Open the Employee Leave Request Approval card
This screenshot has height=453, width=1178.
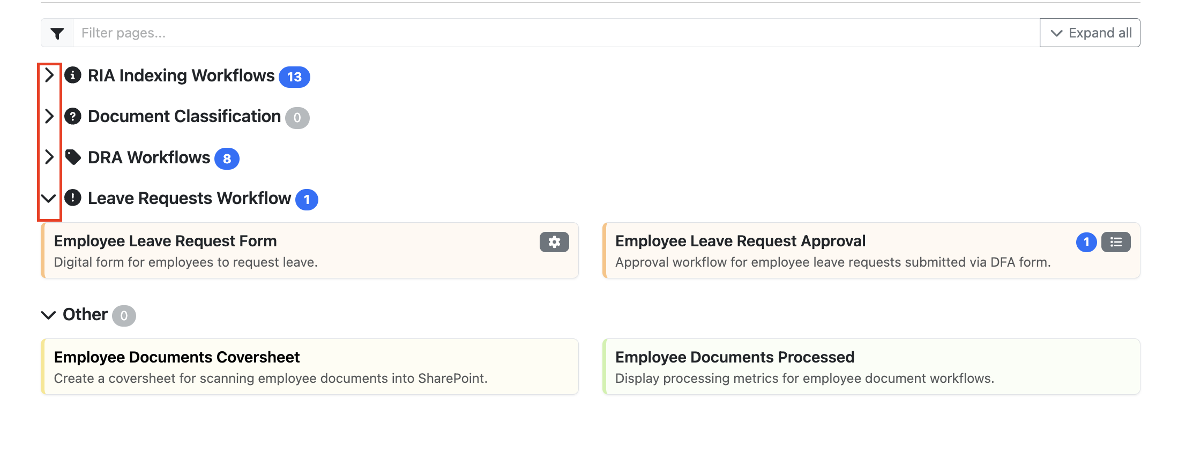click(871, 251)
